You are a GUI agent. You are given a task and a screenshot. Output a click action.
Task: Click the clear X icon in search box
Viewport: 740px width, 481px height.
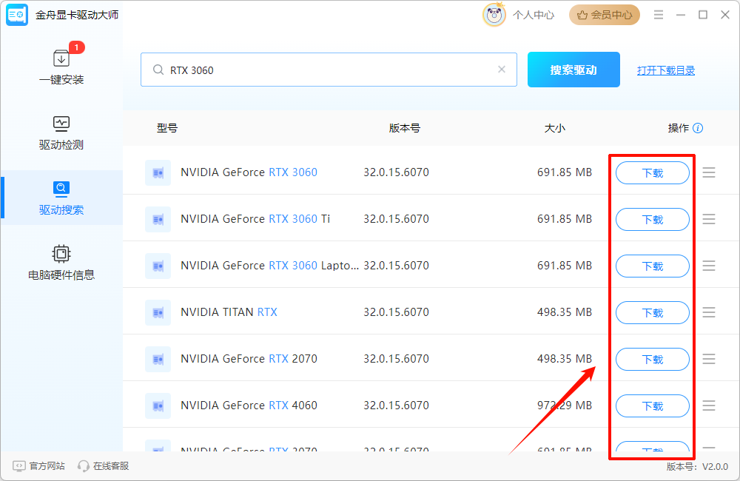(x=502, y=70)
